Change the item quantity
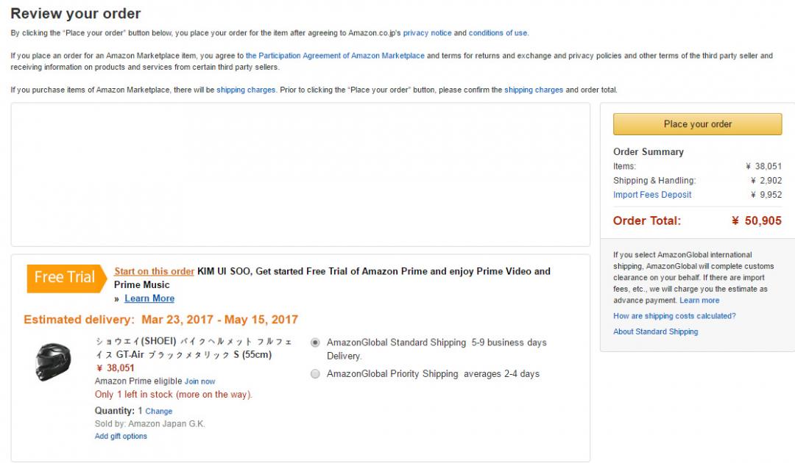Viewport: 795px width, 463px height. click(x=158, y=411)
